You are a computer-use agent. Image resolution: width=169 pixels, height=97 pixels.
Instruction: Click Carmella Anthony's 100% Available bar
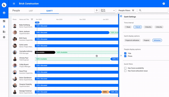pyautogui.click(x=87, y=52)
